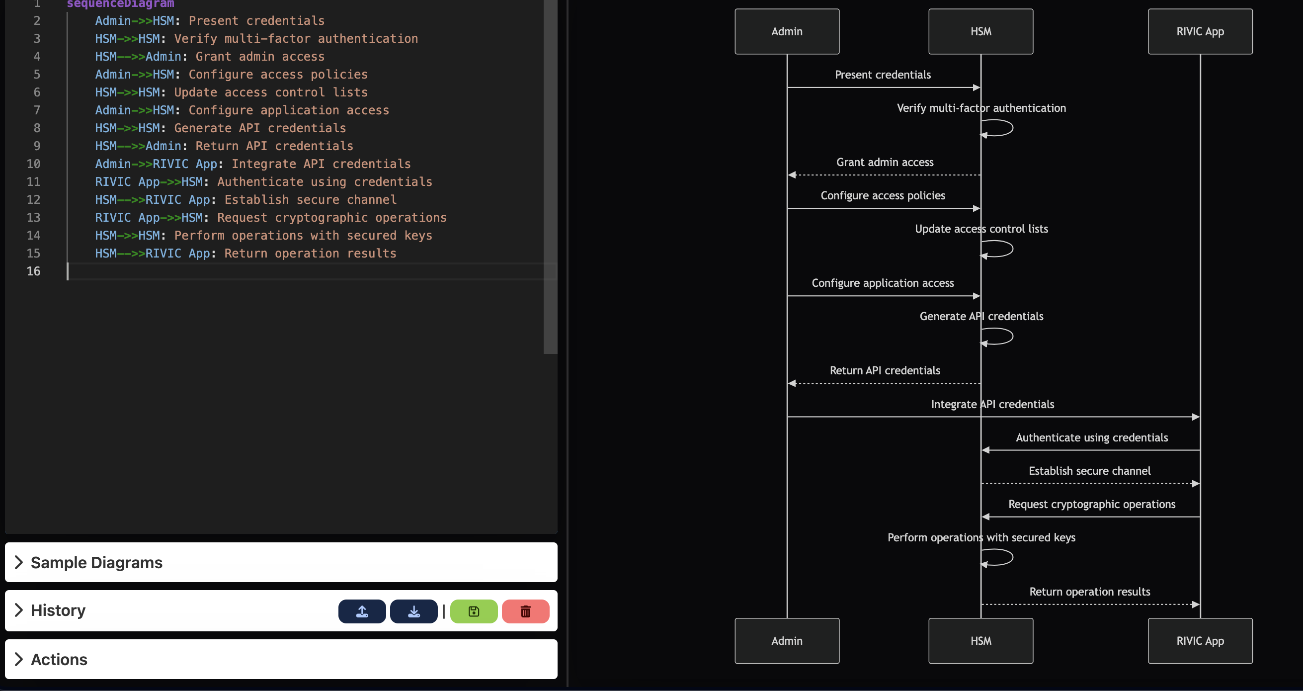The width and height of the screenshot is (1303, 691).
Task: Click the sequenceDiagram keyword in the editor
Action: [x=120, y=4]
